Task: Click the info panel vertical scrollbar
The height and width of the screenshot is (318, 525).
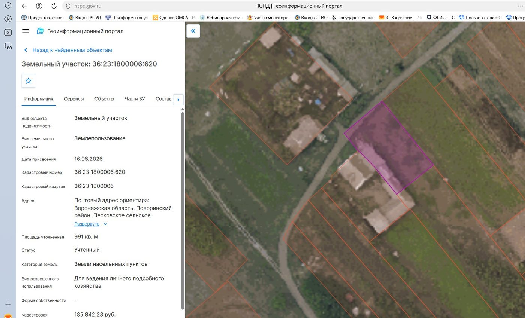Action: (x=183, y=210)
